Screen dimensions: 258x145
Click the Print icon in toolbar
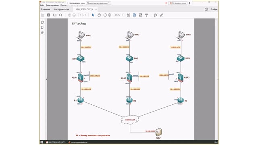pyautogui.click(x=48, y=15)
